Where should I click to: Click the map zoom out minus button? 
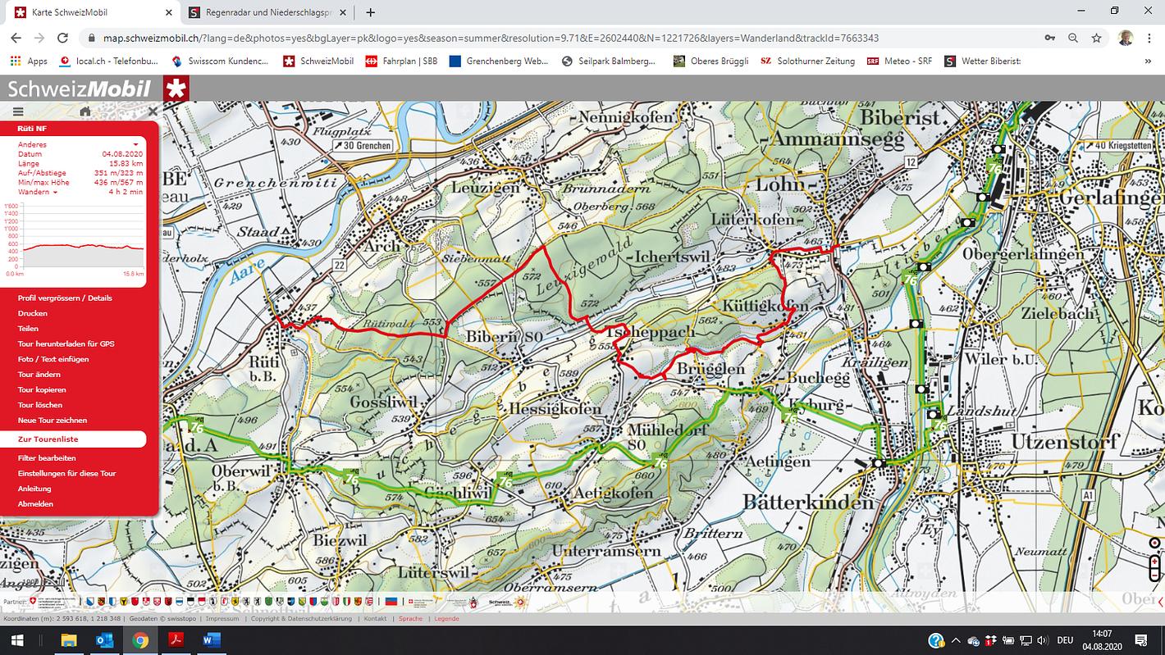pyautogui.click(x=1154, y=575)
